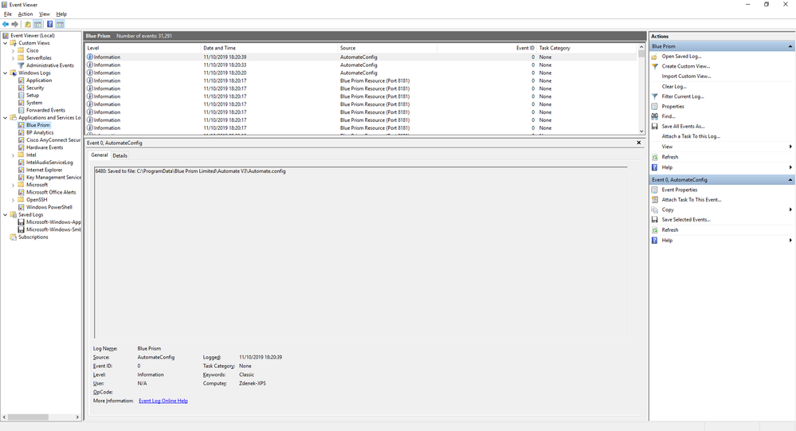
Task: Collapse the Custom Views tree node
Action: coord(6,43)
